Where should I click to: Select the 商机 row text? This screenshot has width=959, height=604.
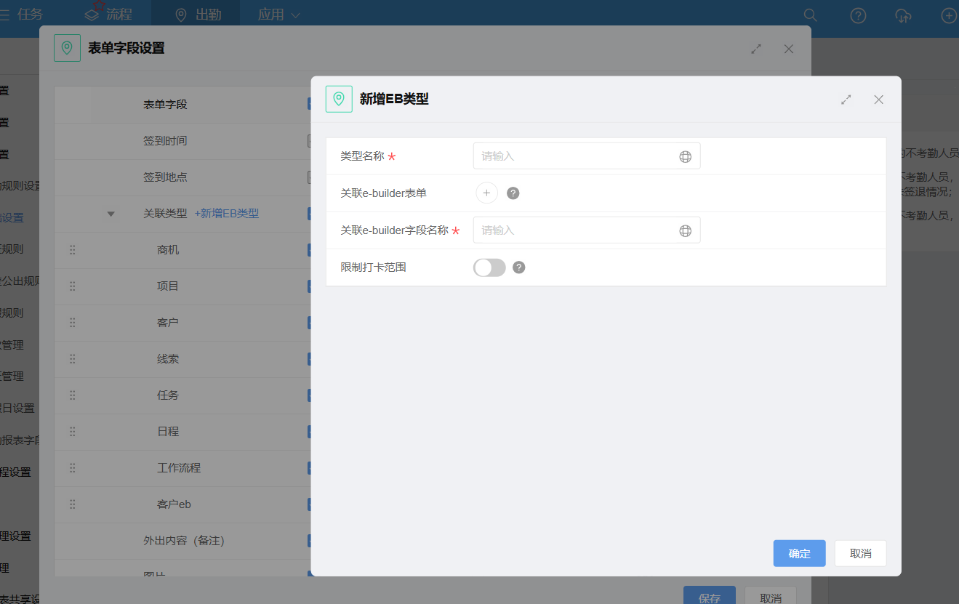[x=168, y=250]
